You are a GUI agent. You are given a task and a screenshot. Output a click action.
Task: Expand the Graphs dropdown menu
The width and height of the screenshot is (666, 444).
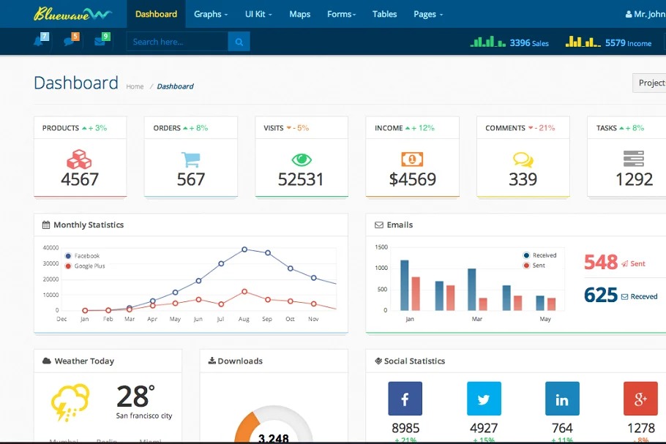click(x=211, y=14)
